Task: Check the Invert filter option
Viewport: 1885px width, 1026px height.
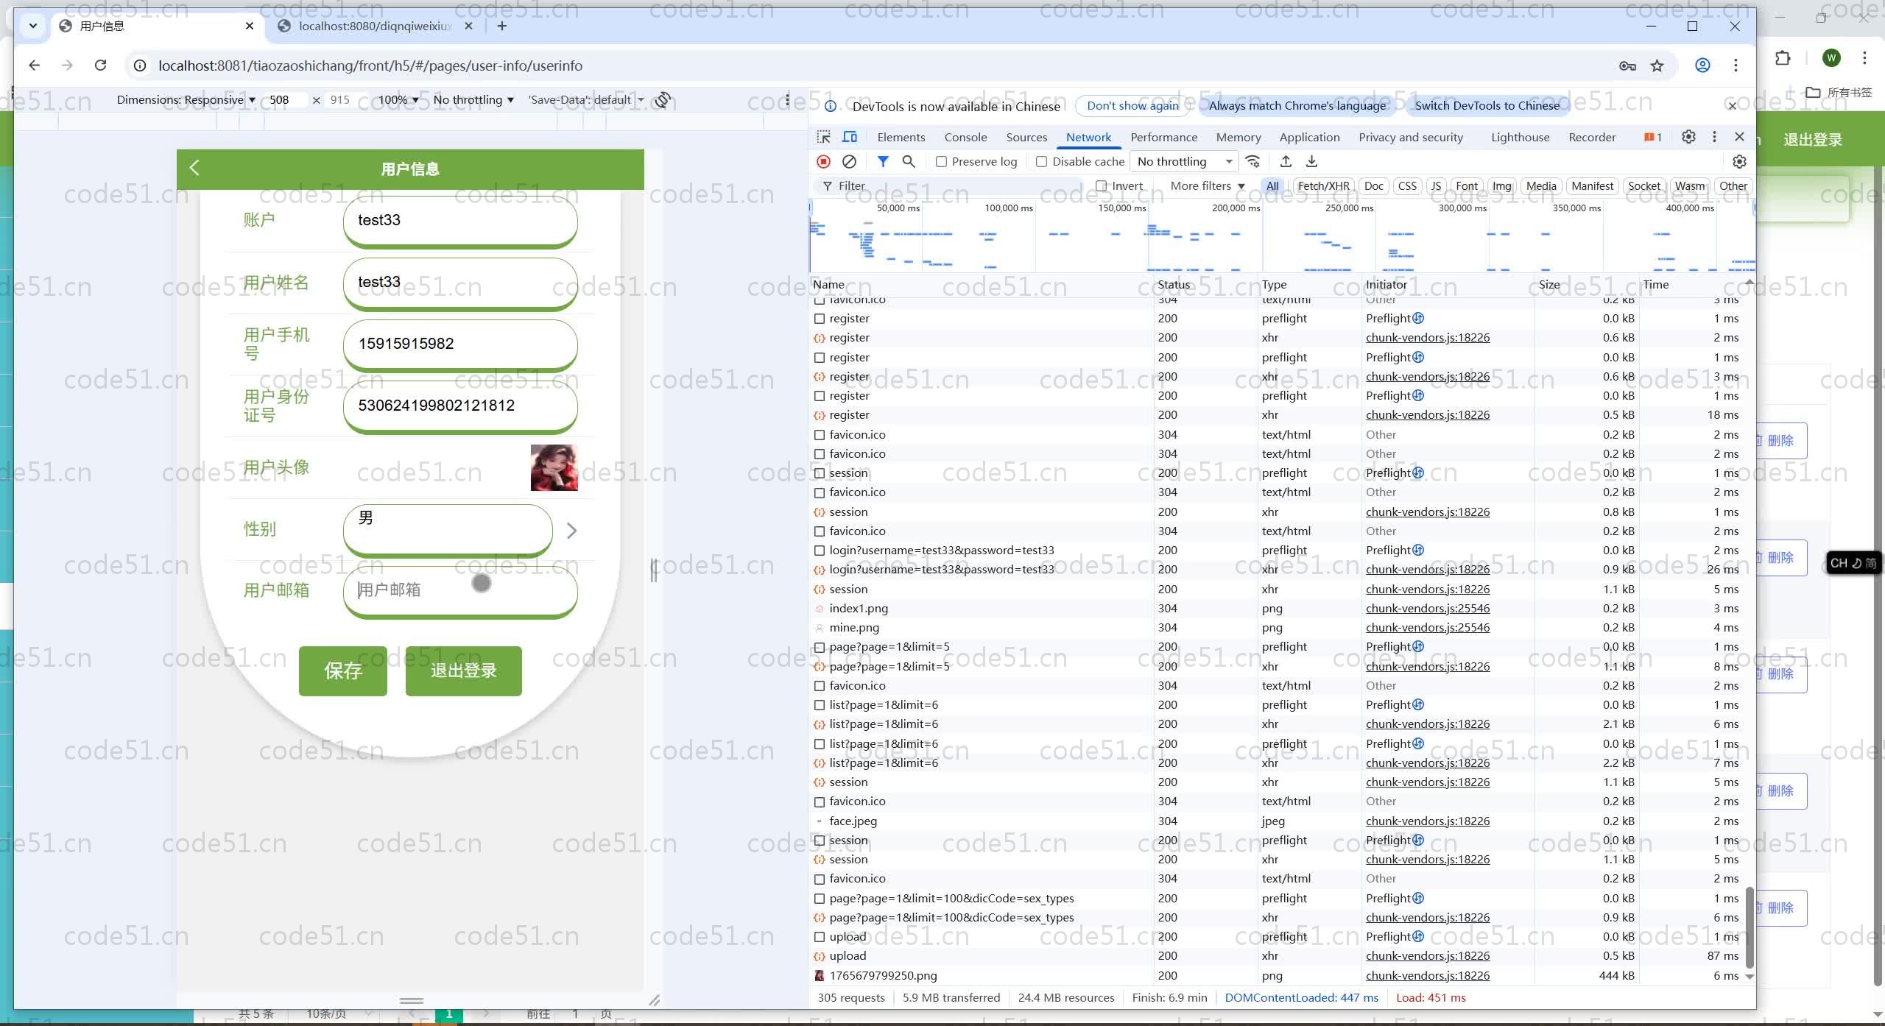Action: point(1100,185)
